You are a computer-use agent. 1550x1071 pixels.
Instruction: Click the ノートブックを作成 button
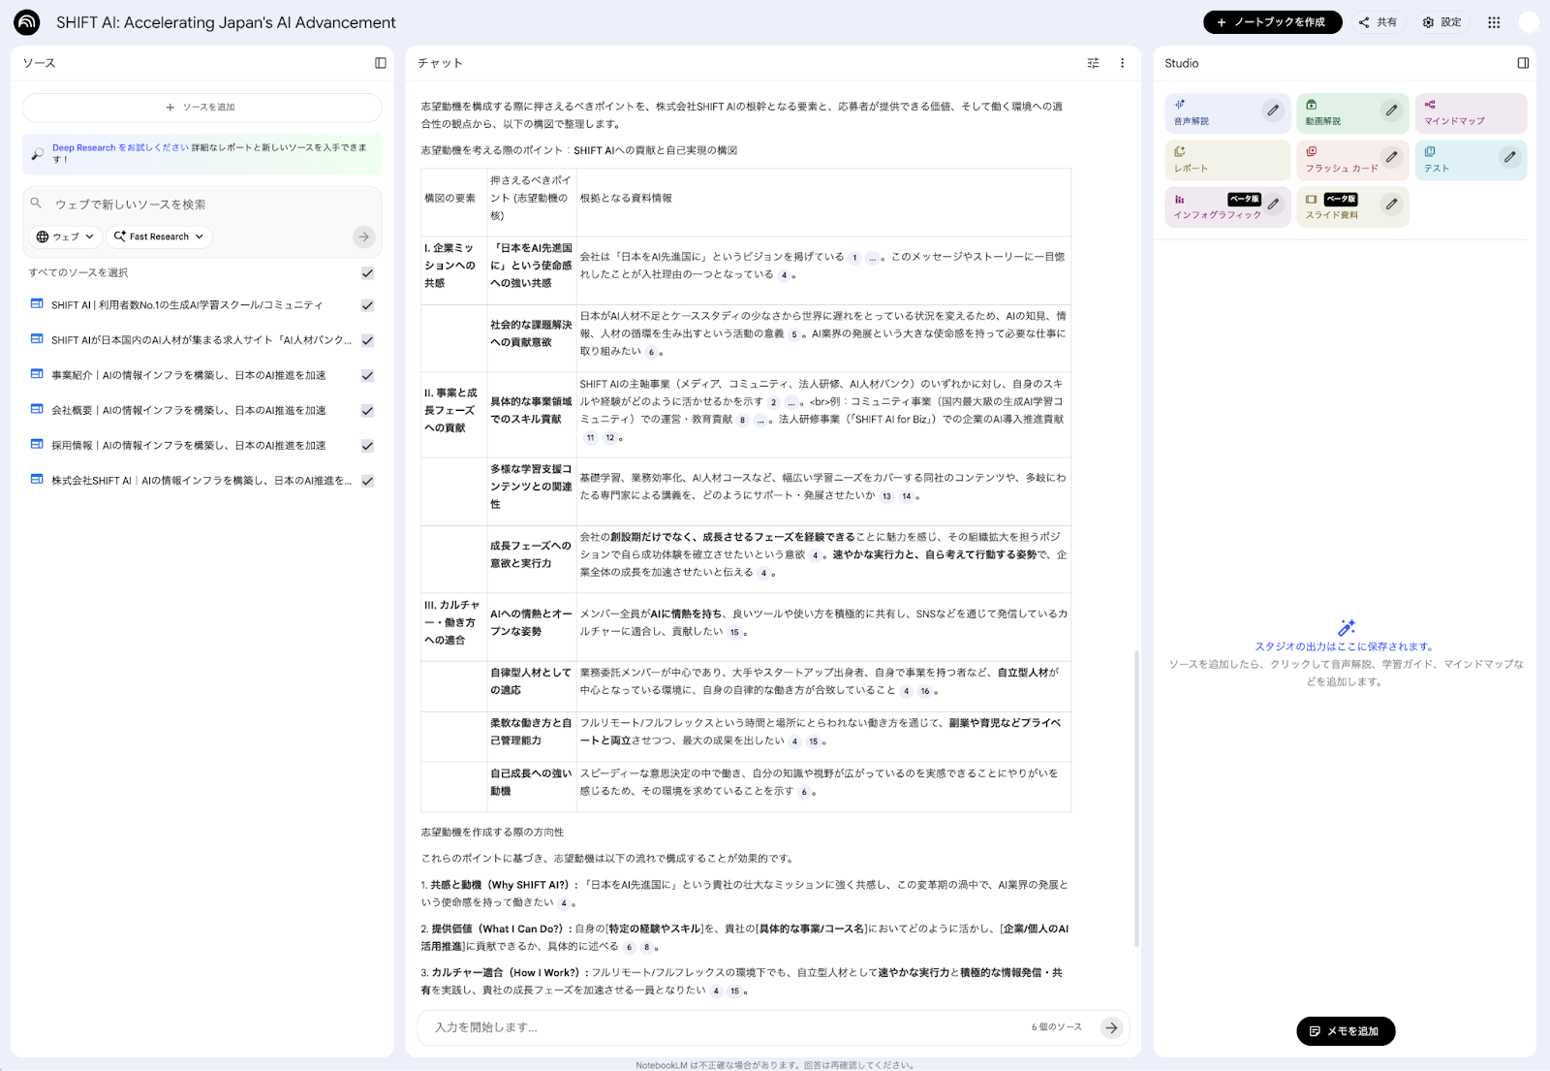[1272, 21]
